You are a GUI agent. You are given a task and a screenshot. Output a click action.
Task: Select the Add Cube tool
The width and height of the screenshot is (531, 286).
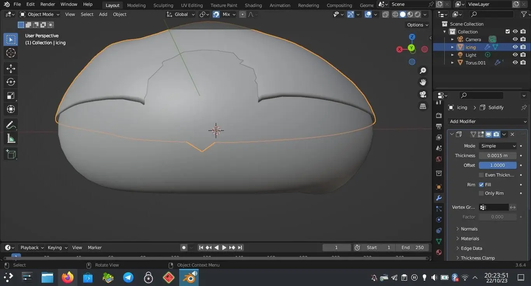tap(11, 154)
